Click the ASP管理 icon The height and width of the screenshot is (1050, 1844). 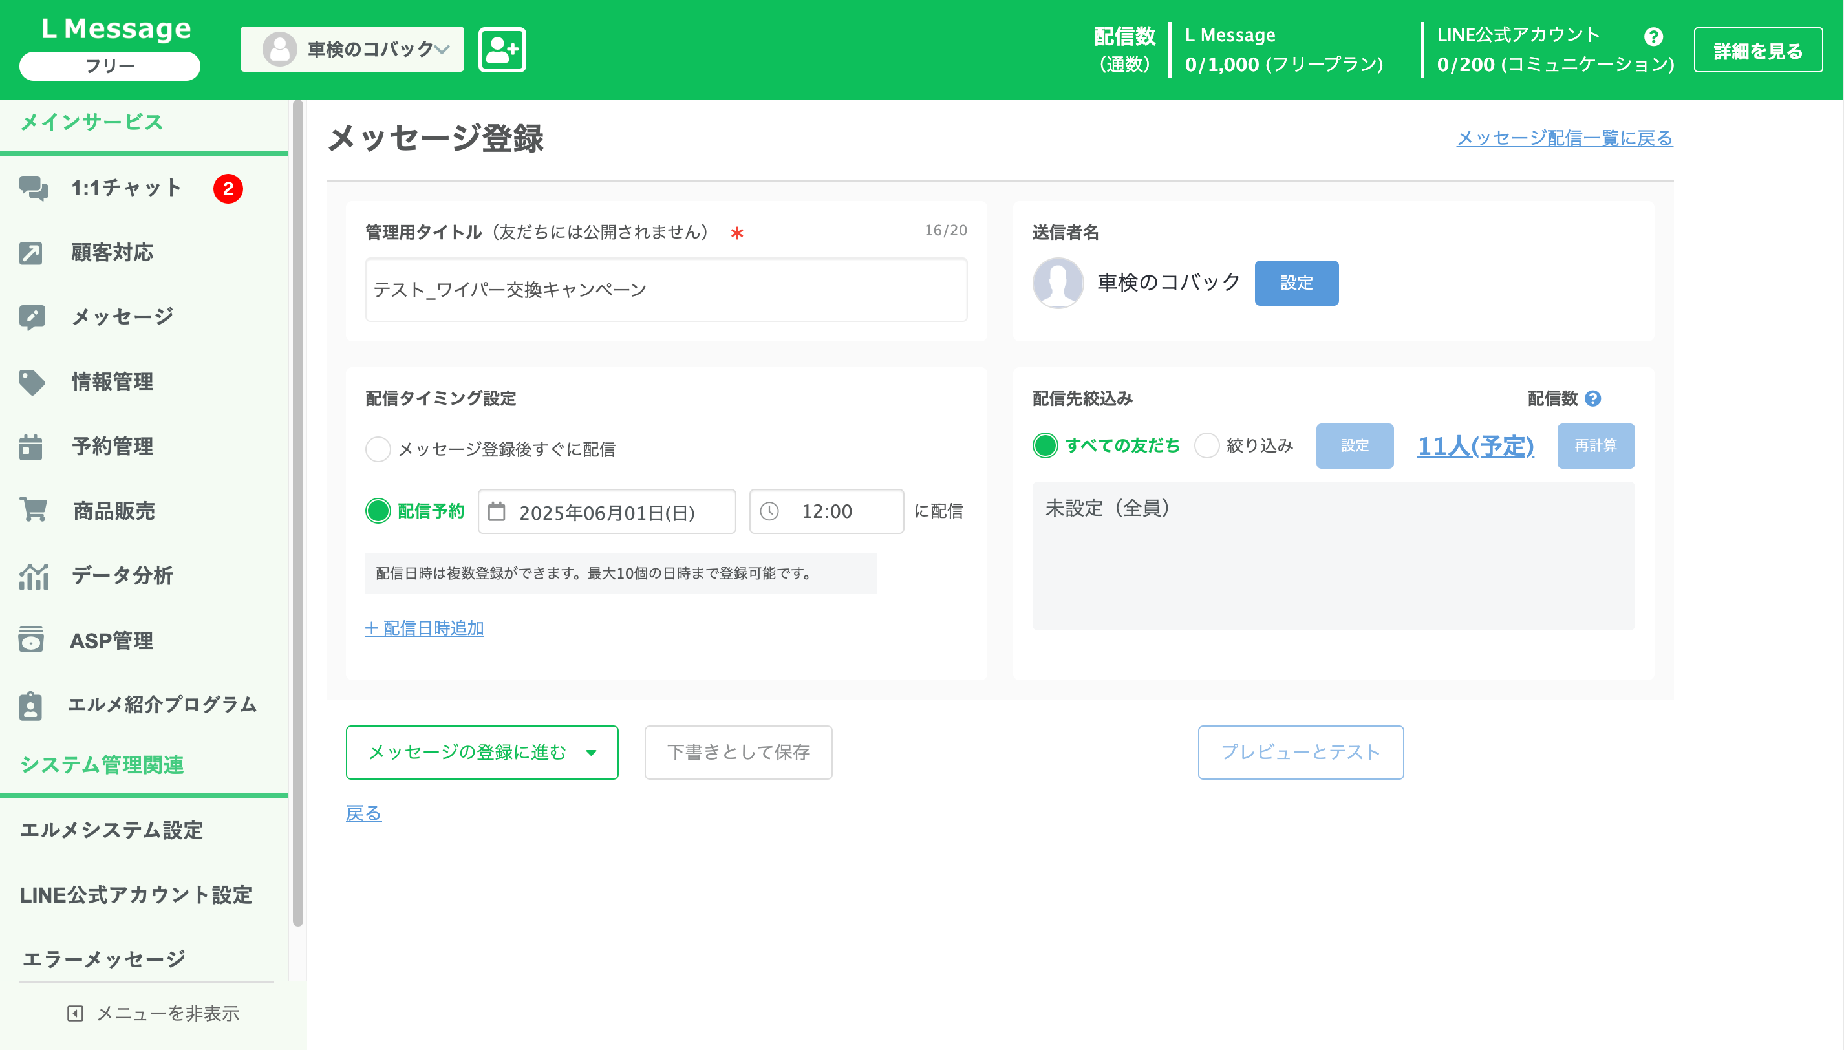pyautogui.click(x=31, y=640)
